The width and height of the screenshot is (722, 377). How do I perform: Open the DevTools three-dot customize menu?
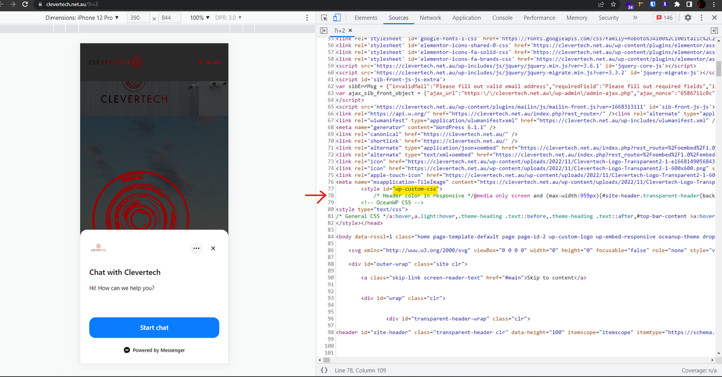point(701,18)
